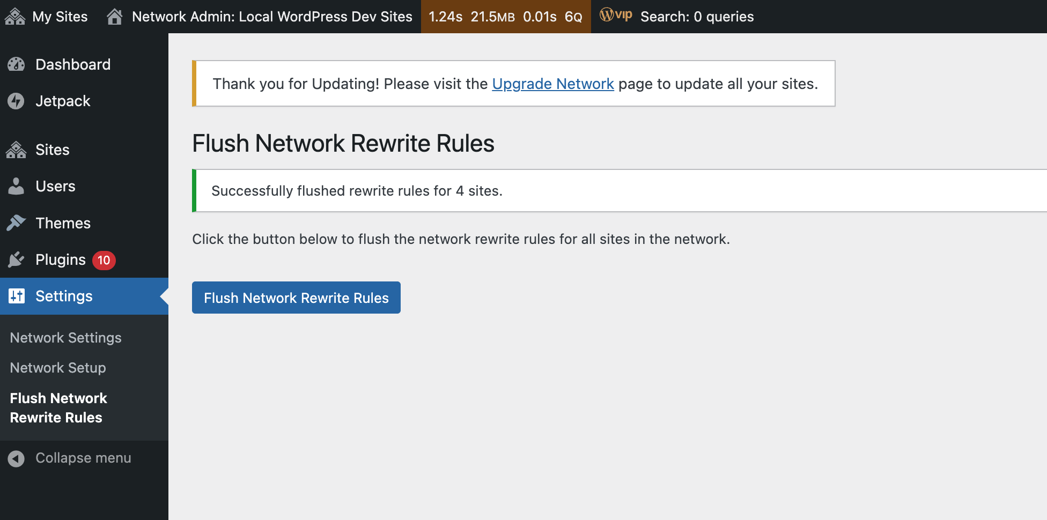Select Flush Network Rewrite Rules submenu item

58,408
